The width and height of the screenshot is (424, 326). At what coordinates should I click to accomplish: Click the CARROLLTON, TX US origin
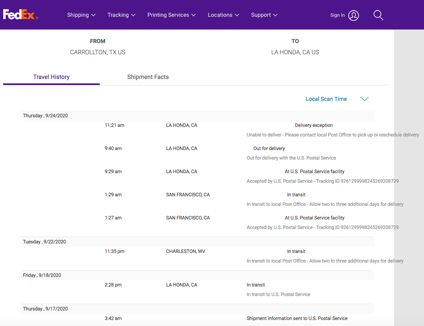click(x=98, y=52)
